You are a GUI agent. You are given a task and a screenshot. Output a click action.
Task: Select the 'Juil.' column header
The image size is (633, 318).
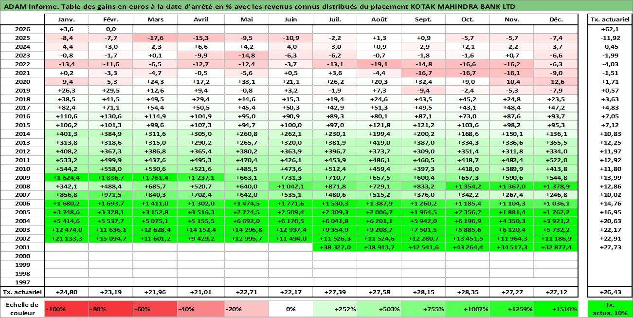pyautogui.click(x=335, y=19)
